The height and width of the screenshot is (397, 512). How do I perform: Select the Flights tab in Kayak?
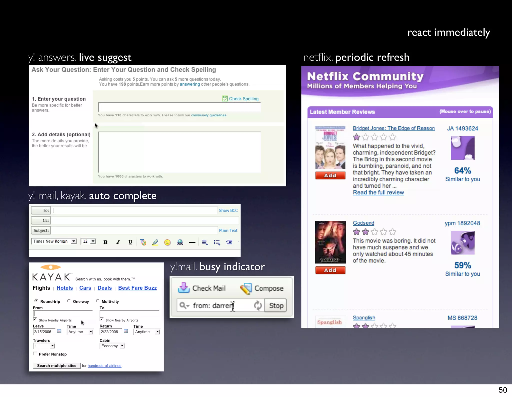(41, 288)
